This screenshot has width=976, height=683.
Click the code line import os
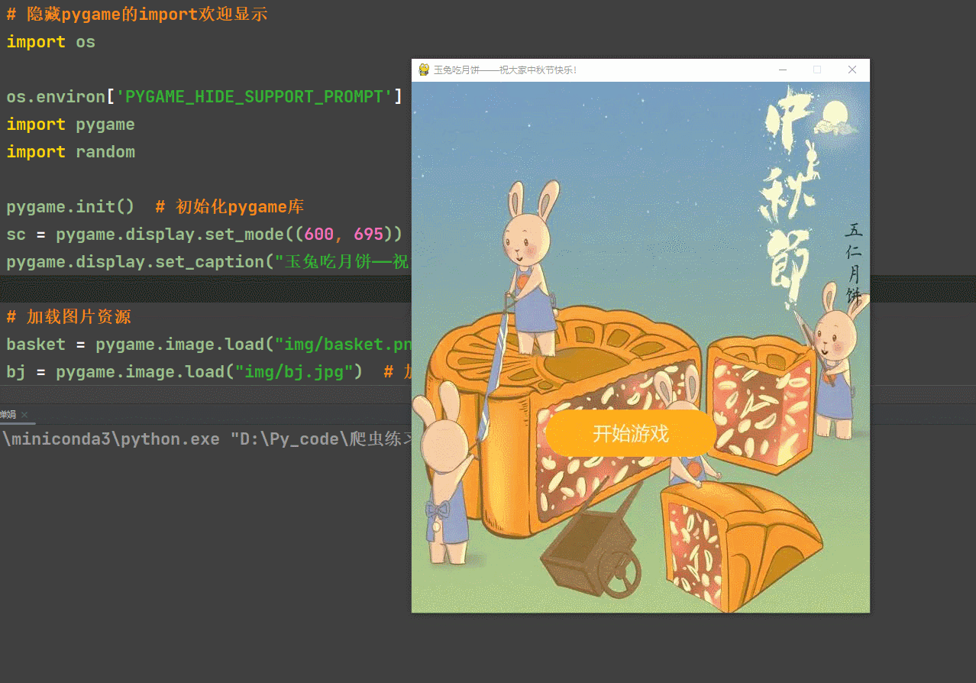51,42
